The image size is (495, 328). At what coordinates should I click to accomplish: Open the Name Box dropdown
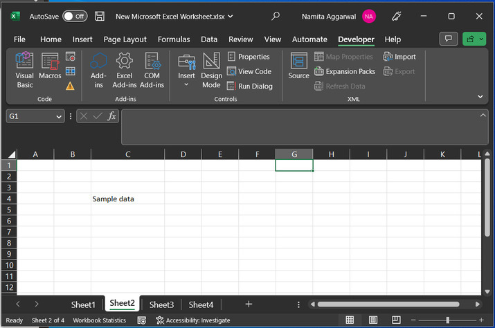60,116
